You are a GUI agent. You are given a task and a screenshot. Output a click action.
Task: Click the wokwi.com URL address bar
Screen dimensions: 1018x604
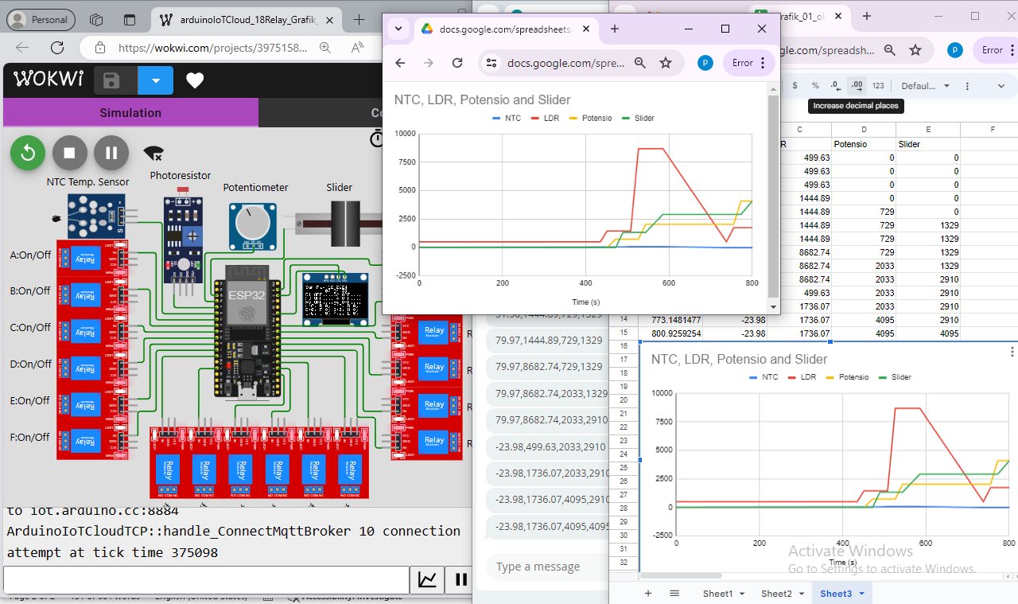point(212,48)
